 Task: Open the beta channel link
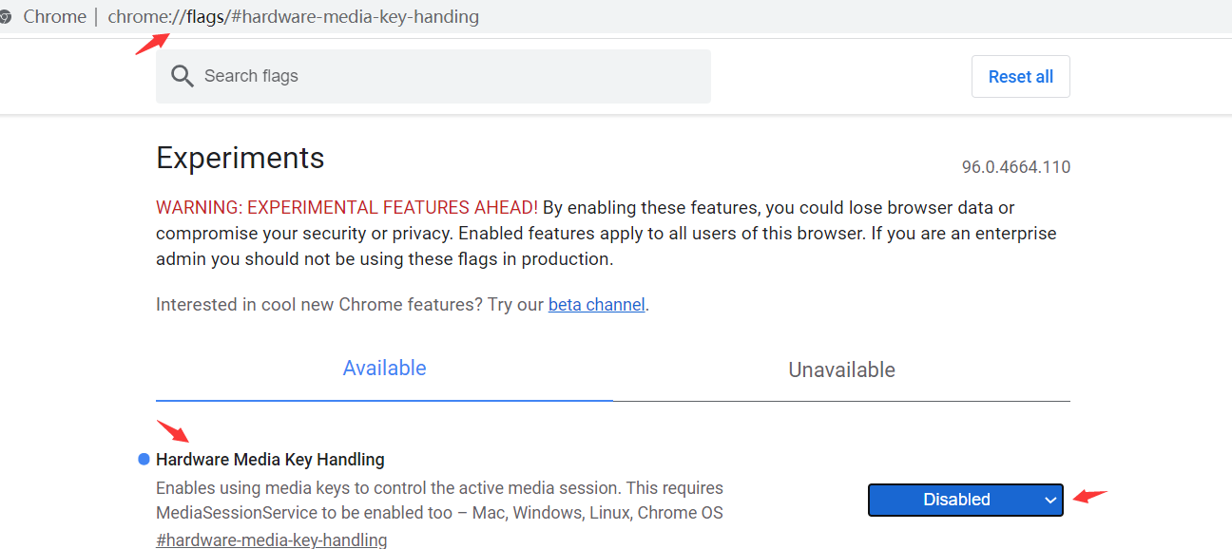tap(596, 305)
